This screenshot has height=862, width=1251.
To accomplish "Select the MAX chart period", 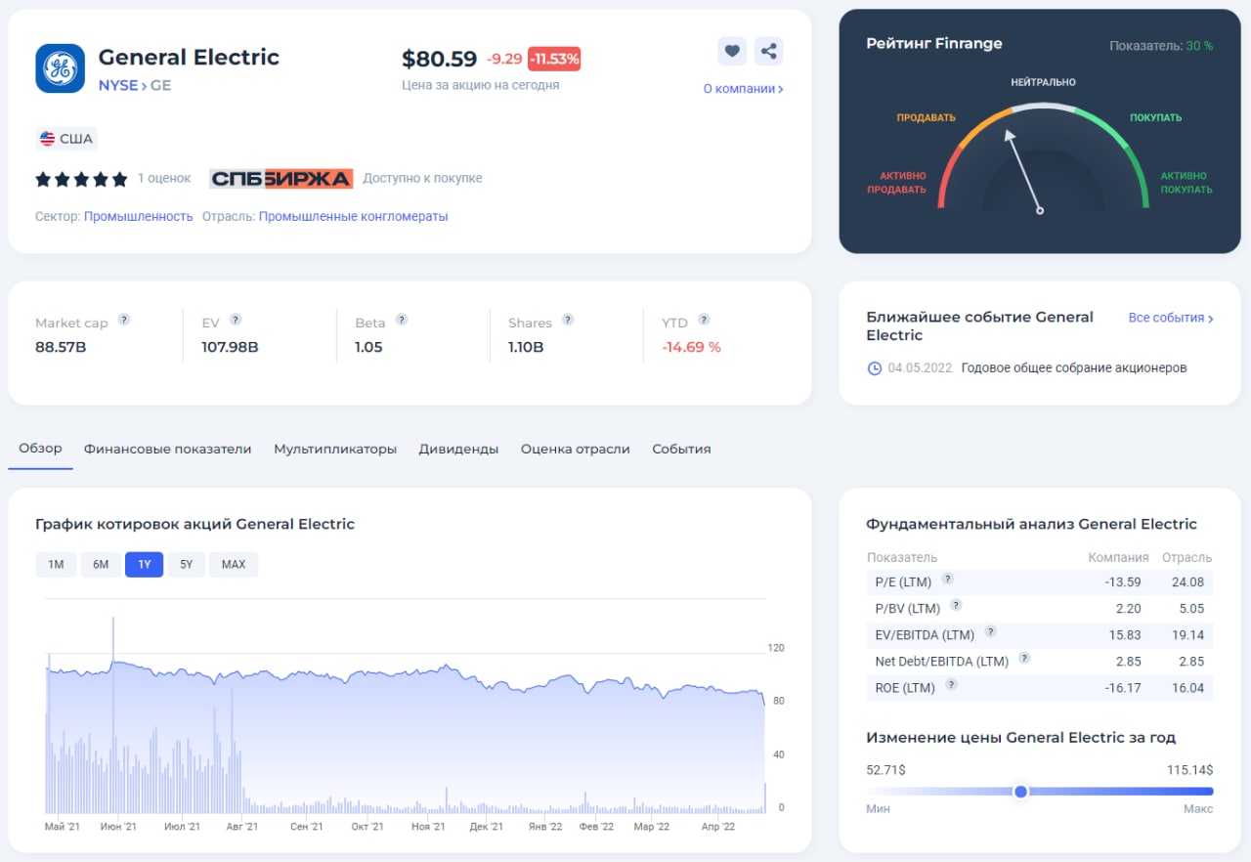I will pos(234,564).
